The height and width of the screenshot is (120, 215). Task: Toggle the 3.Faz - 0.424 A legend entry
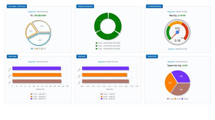pos(108,99)
